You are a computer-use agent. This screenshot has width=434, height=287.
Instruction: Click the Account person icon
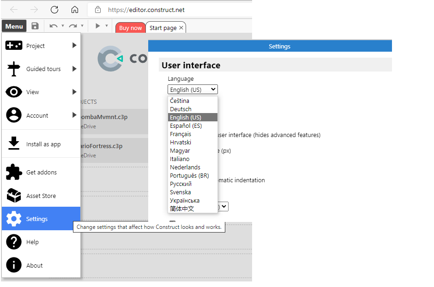(14, 115)
